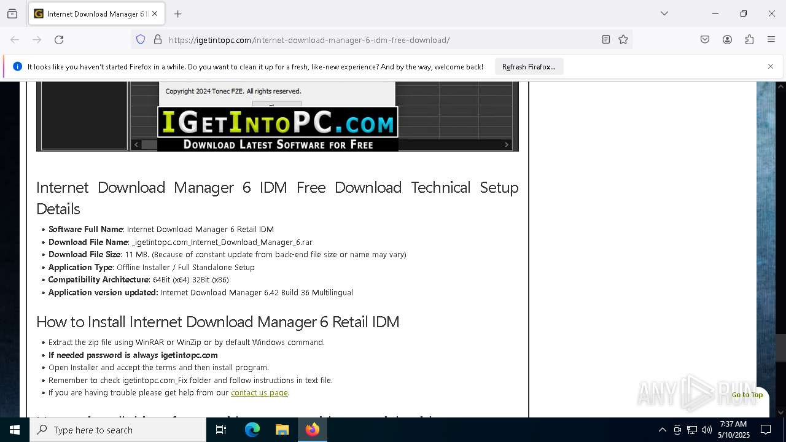Viewport: 786px width, 442px height.
Task: Open the volume speaker tray icon
Action: pyautogui.click(x=707, y=430)
